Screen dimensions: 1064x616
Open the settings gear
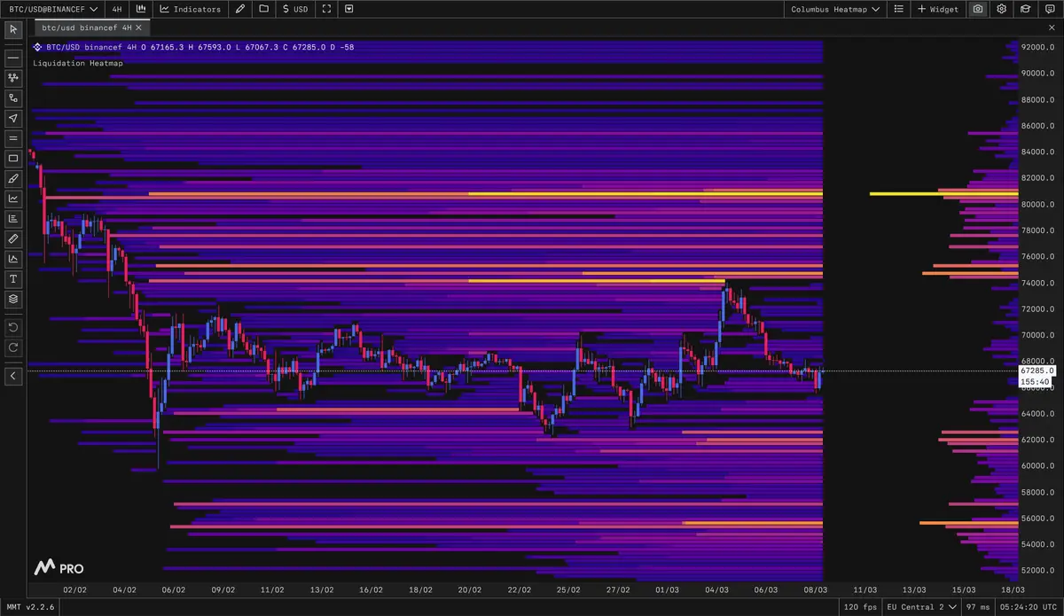tap(1001, 9)
